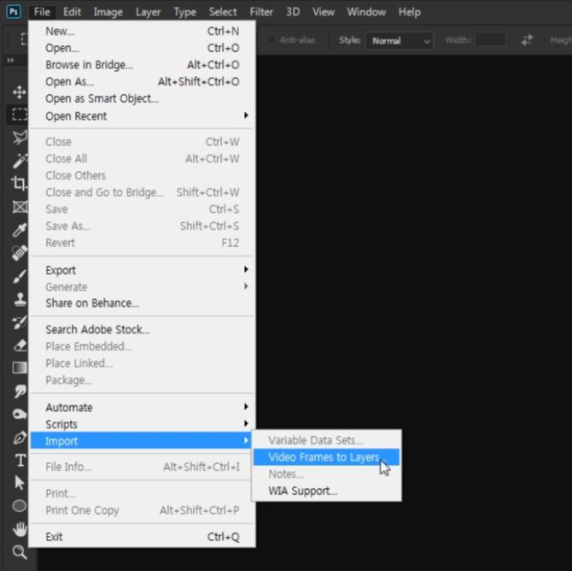This screenshot has width=572, height=571.
Task: Expand the Scripts submenu
Action: point(143,424)
